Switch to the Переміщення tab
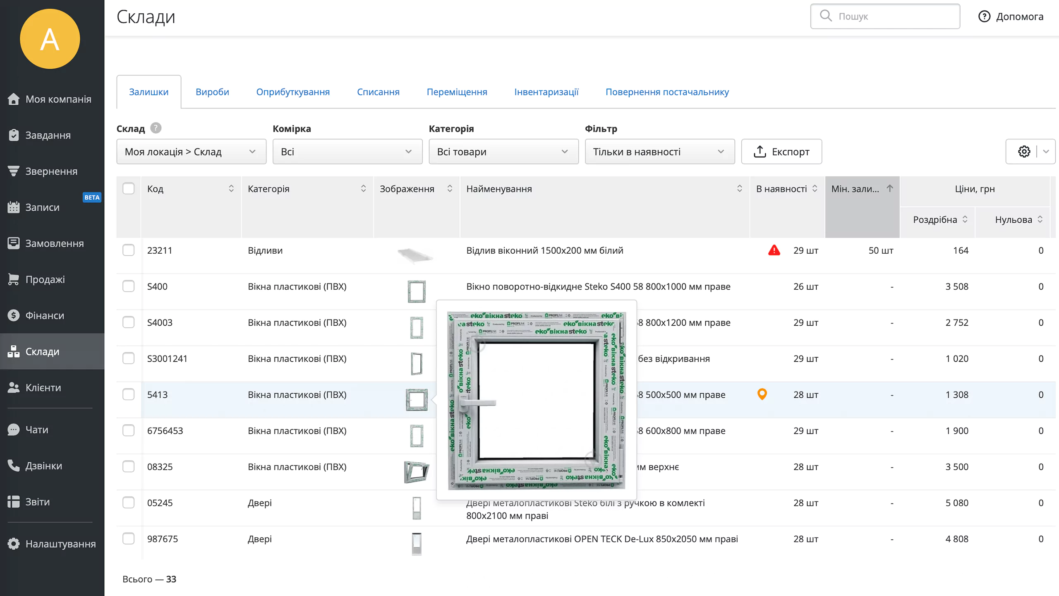 pyautogui.click(x=457, y=92)
